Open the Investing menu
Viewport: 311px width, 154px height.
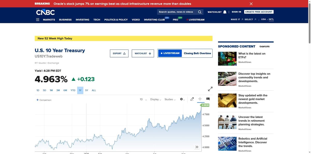[x=82, y=20]
